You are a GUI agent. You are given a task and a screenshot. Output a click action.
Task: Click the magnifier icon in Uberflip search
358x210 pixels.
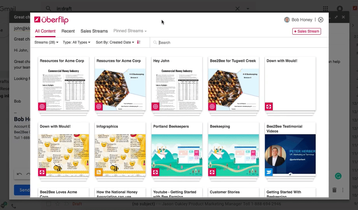pos(155,42)
